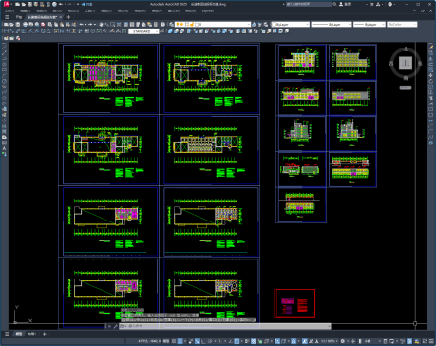Screen dimensions: 436x346
Task: Switch to the Start file tab
Action: pos(19,17)
